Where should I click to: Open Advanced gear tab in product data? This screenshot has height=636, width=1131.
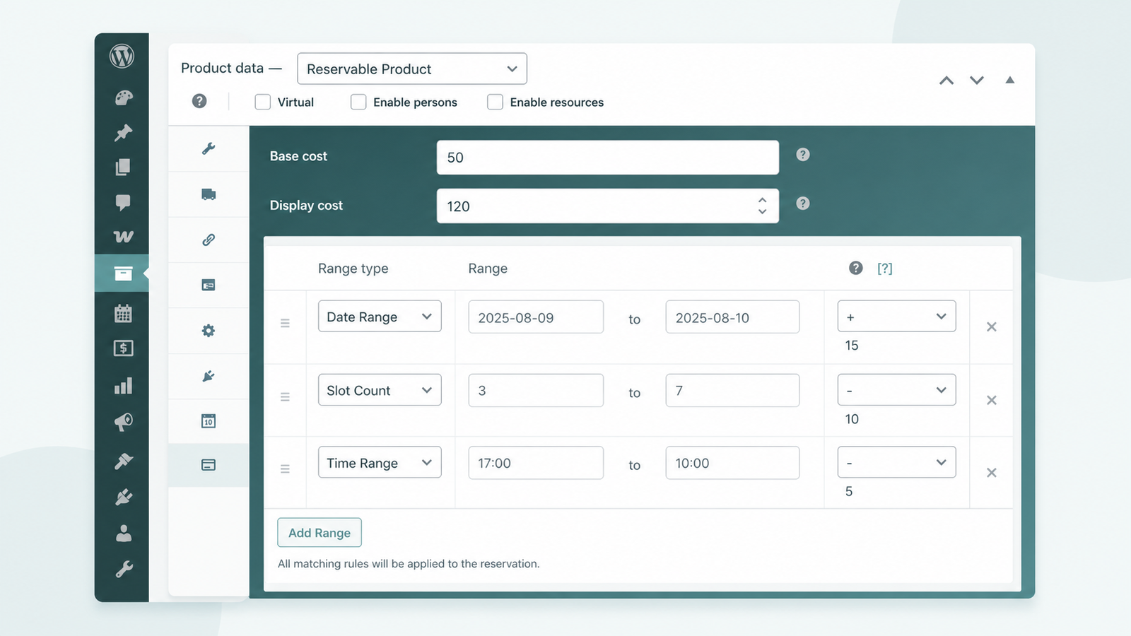click(x=209, y=331)
